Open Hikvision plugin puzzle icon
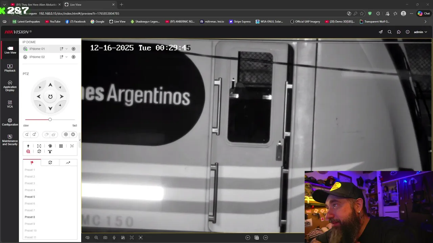Viewport: 433px width, 243px height. 398,32
